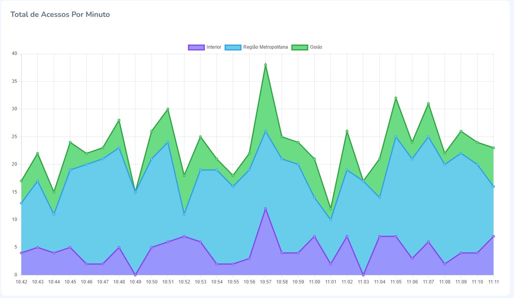Click the 40 label on the y-axis
Viewport: 514px width, 298px height.
[x=14, y=54]
